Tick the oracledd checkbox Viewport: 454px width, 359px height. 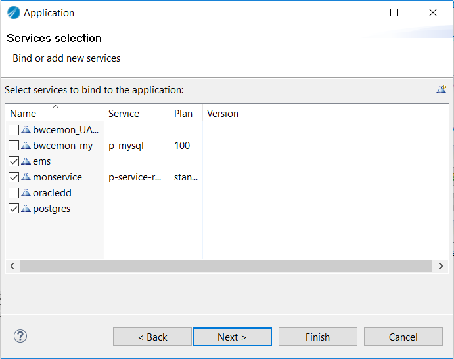click(x=14, y=193)
